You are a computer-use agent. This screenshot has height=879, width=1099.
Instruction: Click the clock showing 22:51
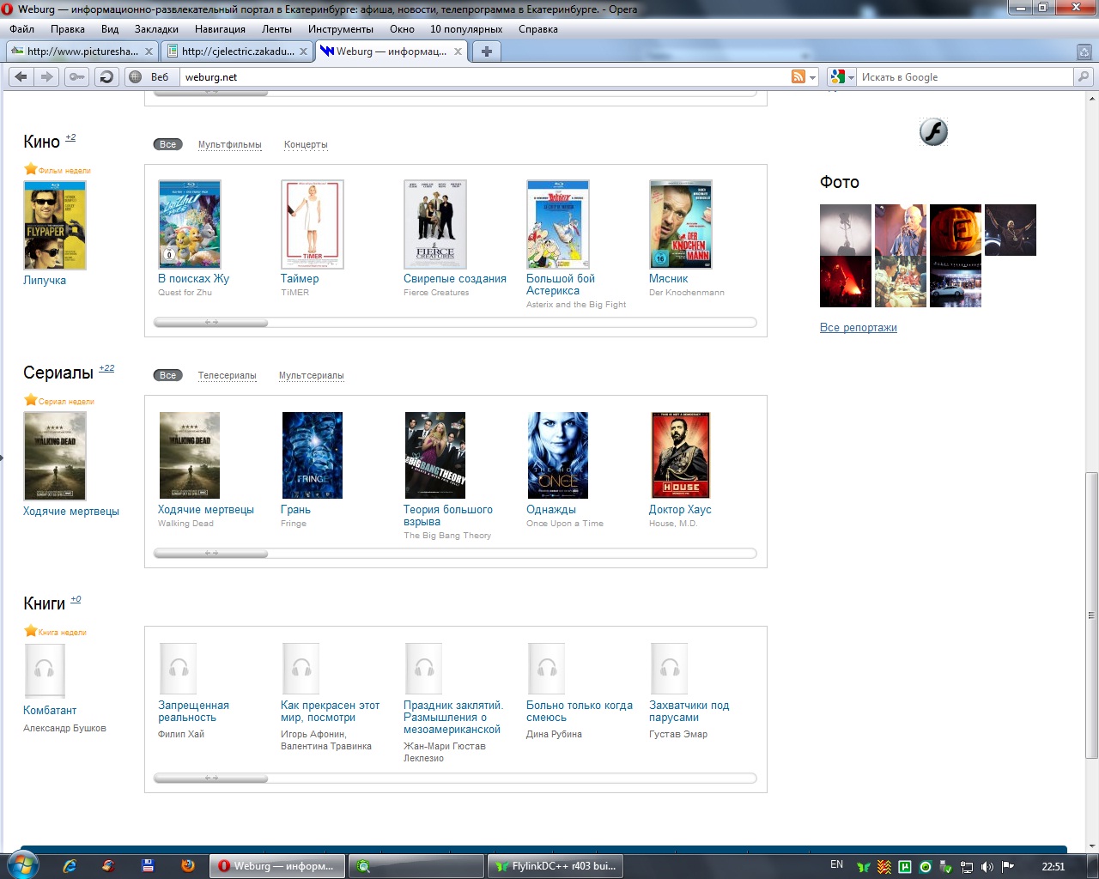1053,866
